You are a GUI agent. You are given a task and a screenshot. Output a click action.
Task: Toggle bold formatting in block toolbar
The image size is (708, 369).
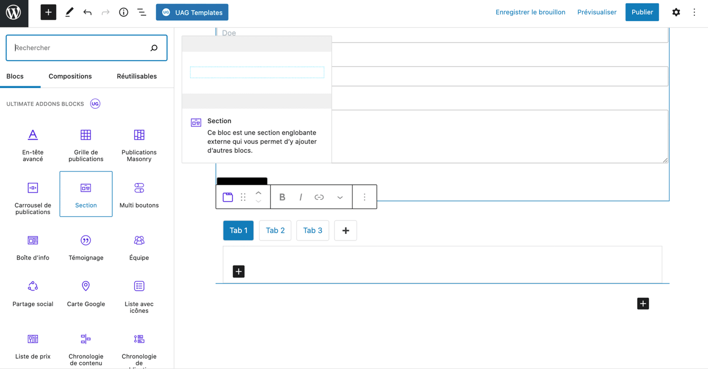[282, 197]
